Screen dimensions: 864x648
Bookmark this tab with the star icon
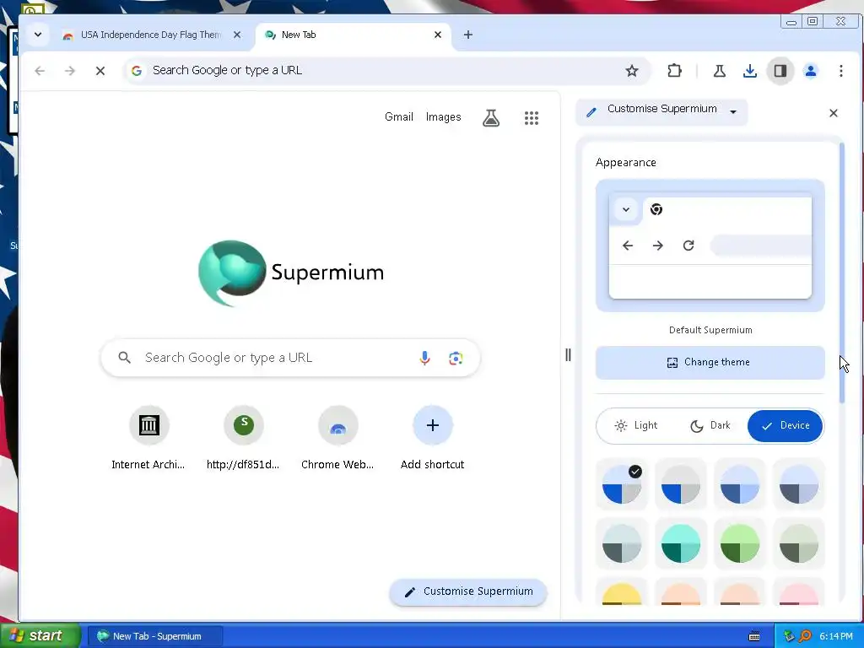pos(631,71)
